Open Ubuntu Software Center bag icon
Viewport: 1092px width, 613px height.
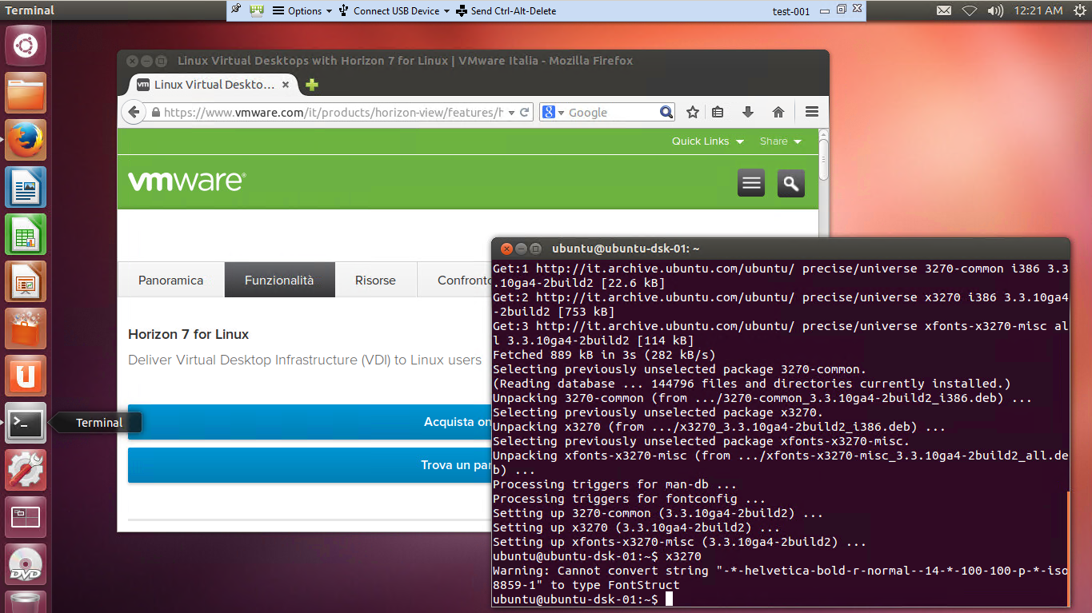26,329
